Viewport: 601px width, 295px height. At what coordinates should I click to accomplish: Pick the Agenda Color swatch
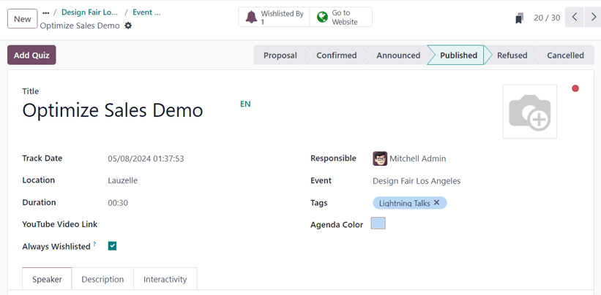coord(378,223)
